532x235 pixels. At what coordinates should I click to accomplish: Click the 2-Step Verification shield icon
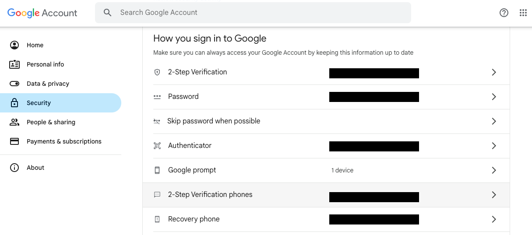[x=157, y=72]
